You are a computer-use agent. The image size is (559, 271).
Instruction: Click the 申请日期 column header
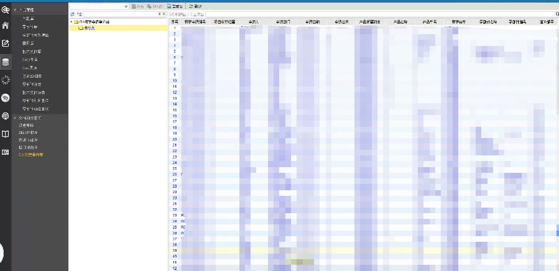(313, 22)
